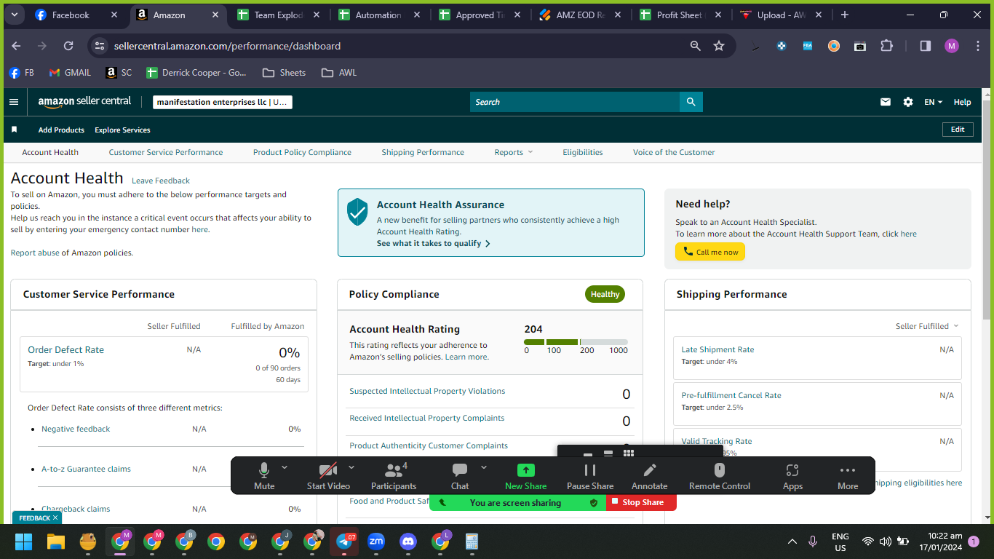The width and height of the screenshot is (994, 559).
Task: Close the FEEDBACK tag with its X
Action: [55, 518]
